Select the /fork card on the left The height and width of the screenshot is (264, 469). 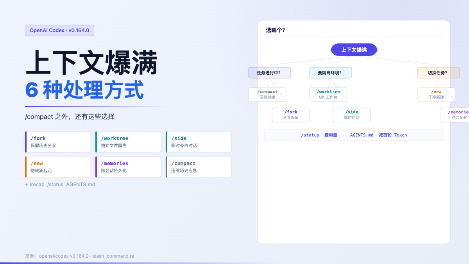click(x=58, y=142)
